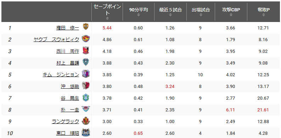Click the red Urawa crest beside 西川 周作
Viewport: 281px width, 138px height.
[x=86, y=51]
